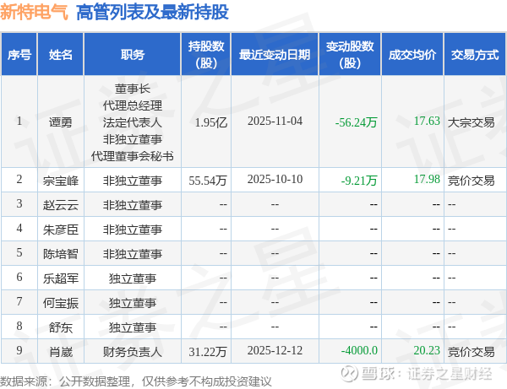Click the -4000.0 change value
Viewport: 507px width, 389px height.
[359, 350]
